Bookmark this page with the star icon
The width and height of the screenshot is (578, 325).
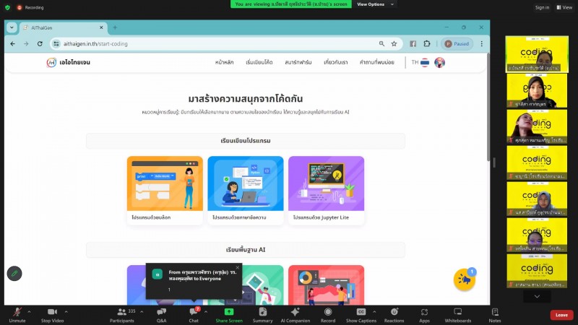coord(394,44)
